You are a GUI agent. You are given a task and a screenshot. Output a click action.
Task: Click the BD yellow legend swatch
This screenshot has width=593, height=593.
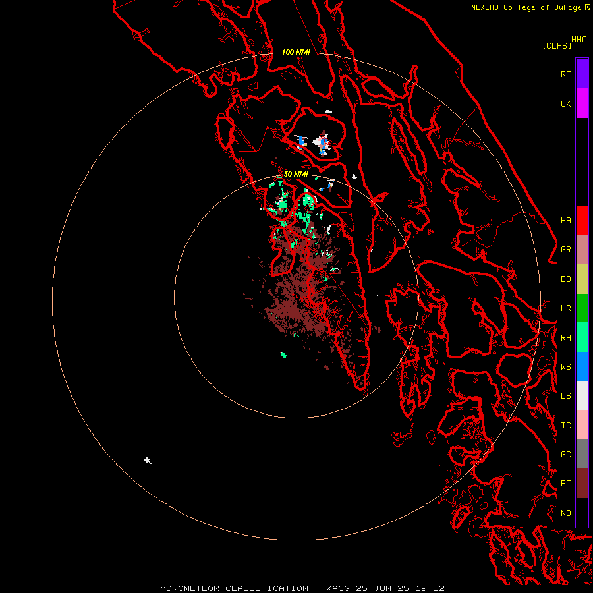tap(582, 279)
